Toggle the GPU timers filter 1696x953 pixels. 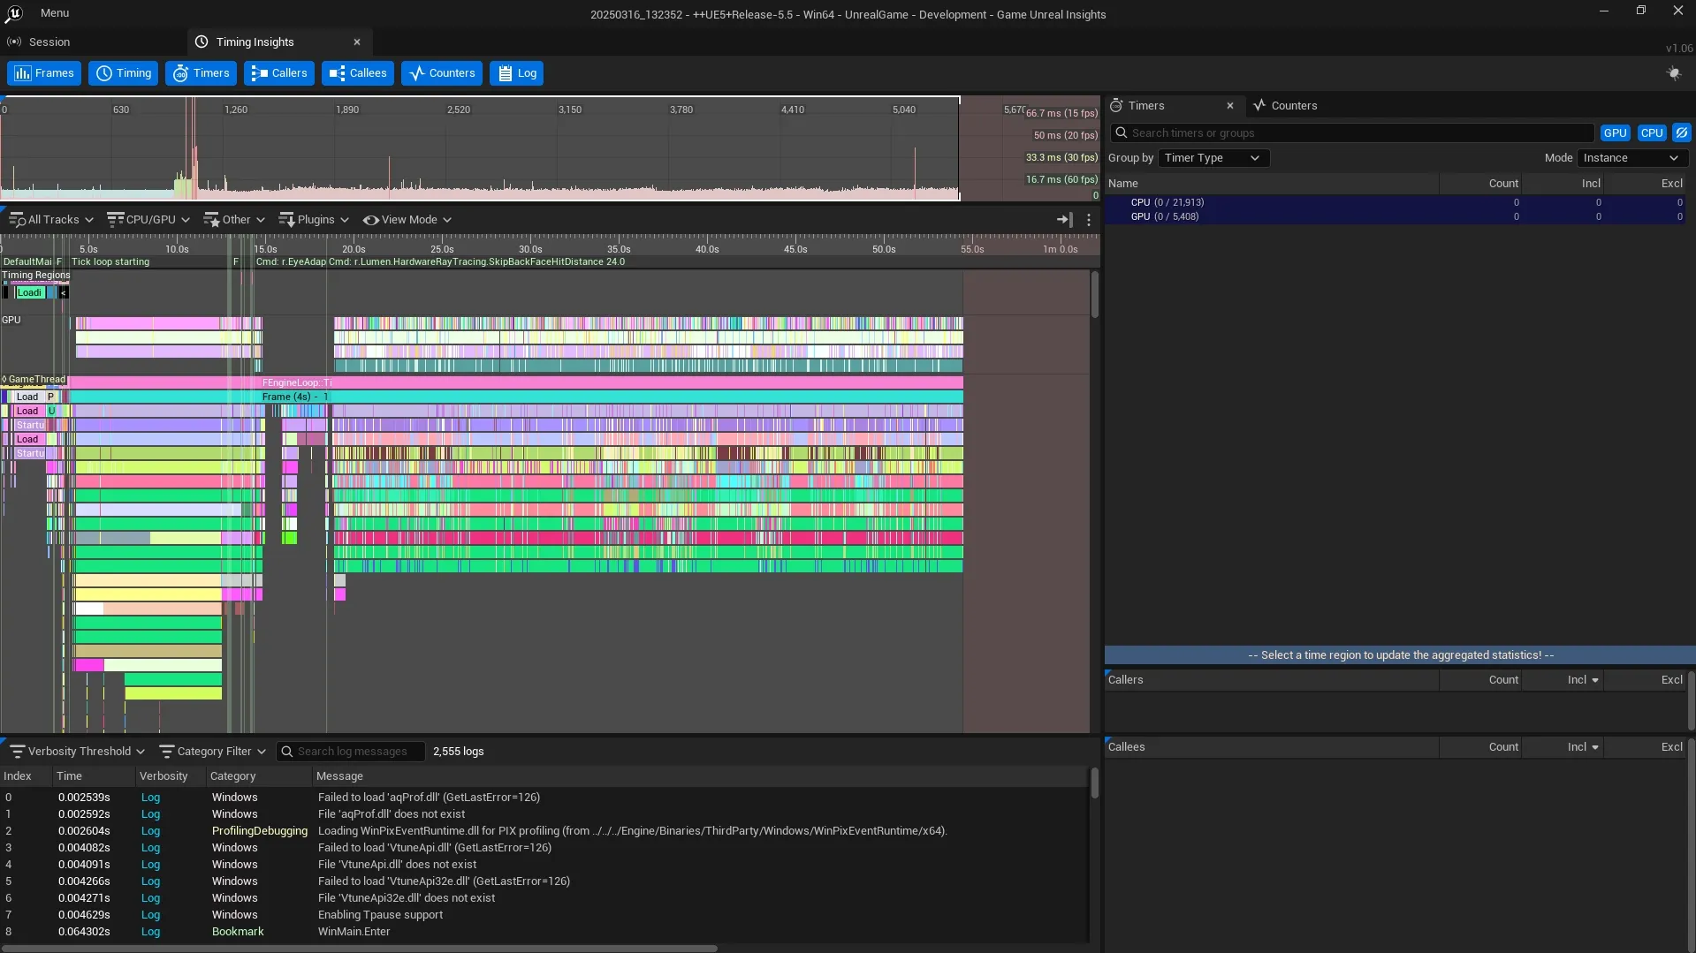(x=1616, y=133)
